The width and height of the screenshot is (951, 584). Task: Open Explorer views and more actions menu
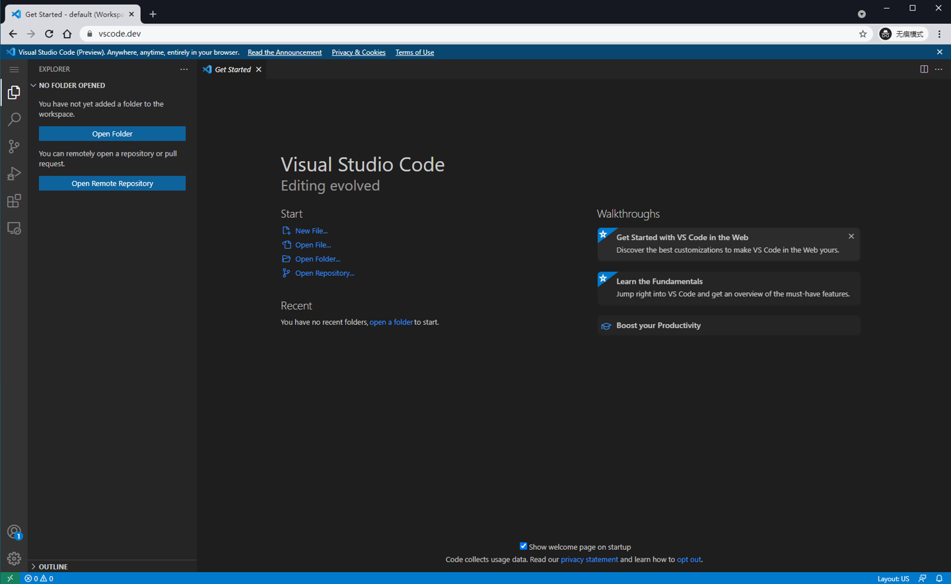coord(184,69)
